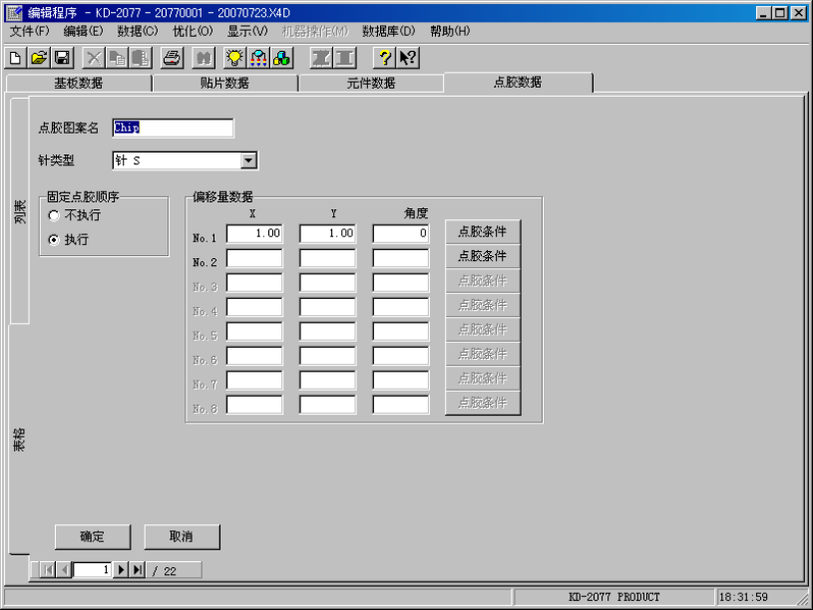Click the No. 1 角度 field

[x=401, y=233]
